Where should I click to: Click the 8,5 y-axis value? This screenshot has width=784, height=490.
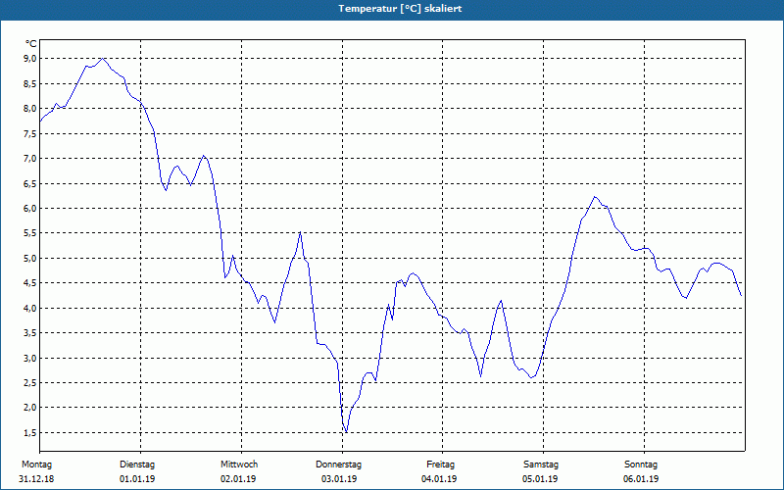[x=30, y=83]
